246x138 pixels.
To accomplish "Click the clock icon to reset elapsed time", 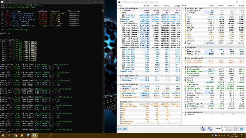I will pyautogui.click(x=224, y=129).
